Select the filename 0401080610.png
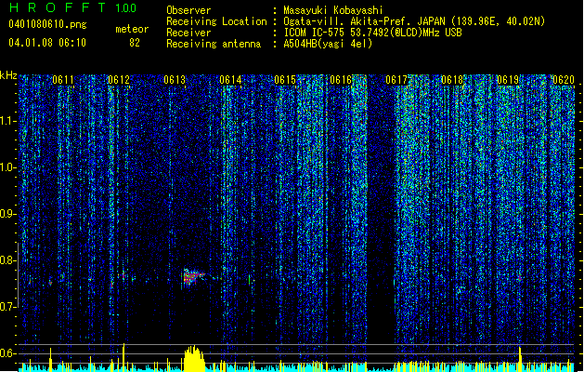This screenshot has width=584, height=372. [47, 24]
